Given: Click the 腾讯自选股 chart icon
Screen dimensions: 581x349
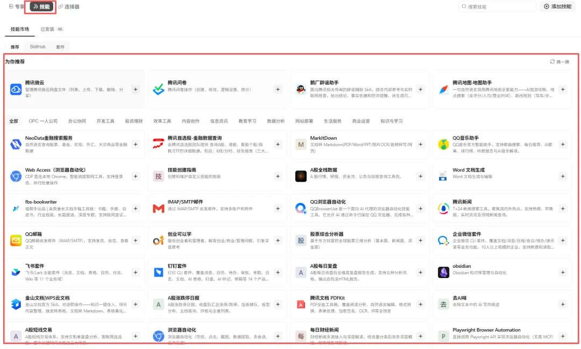Looking at the screenshot, I should point(159,144).
